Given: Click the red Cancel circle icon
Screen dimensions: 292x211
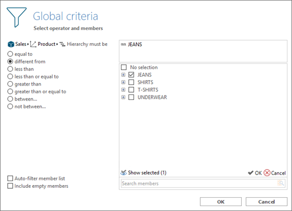Looking at the screenshot, I should 267,173.
